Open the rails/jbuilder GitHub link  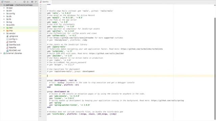point(107,53)
